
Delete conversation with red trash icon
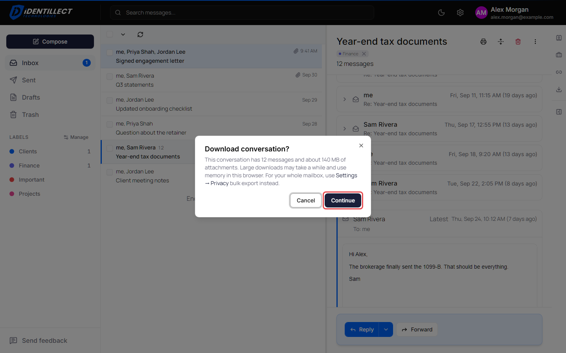518,42
